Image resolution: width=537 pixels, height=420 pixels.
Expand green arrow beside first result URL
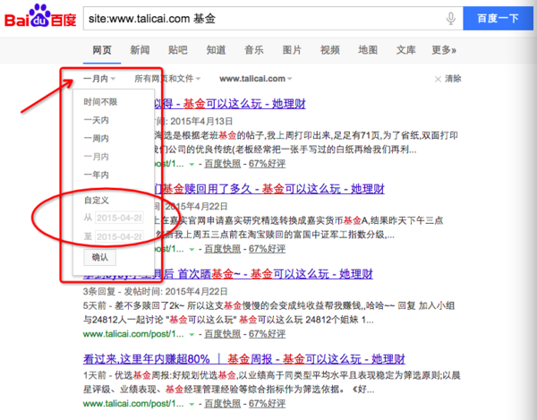pos(192,165)
